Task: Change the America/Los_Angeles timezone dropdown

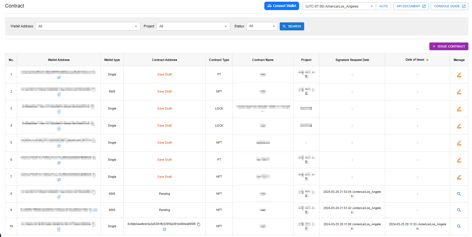Action: click(339, 6)
